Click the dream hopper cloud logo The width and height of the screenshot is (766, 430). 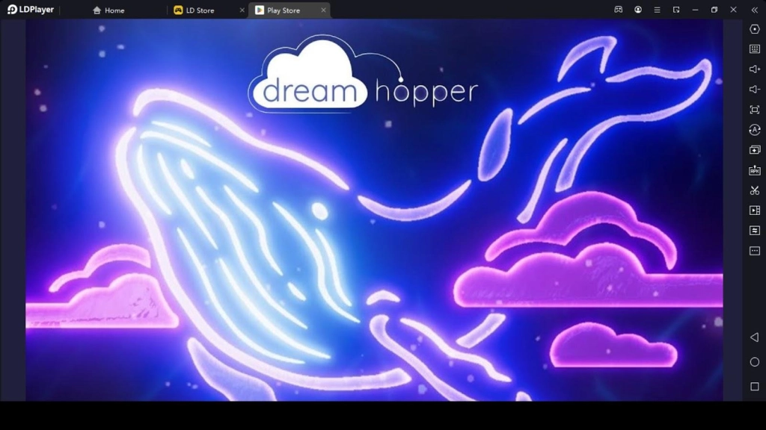pyautogui.click(x=363, y=74)
